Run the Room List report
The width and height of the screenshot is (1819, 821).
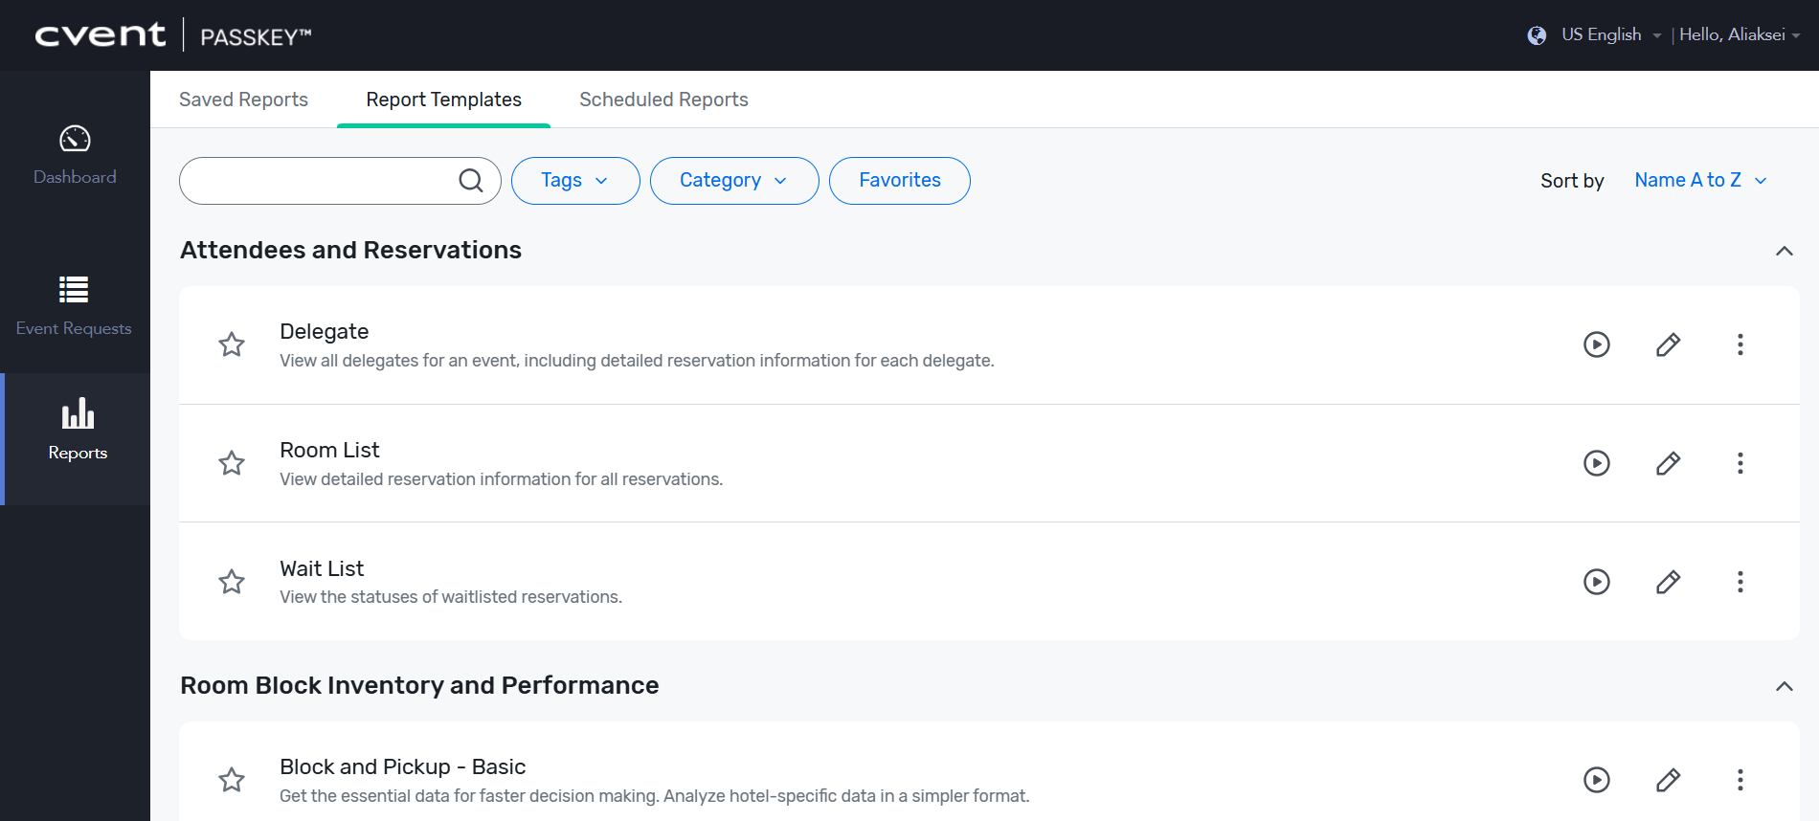1596,463
